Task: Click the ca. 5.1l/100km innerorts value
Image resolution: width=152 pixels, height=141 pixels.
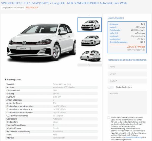Action: (x=59, y=110)
